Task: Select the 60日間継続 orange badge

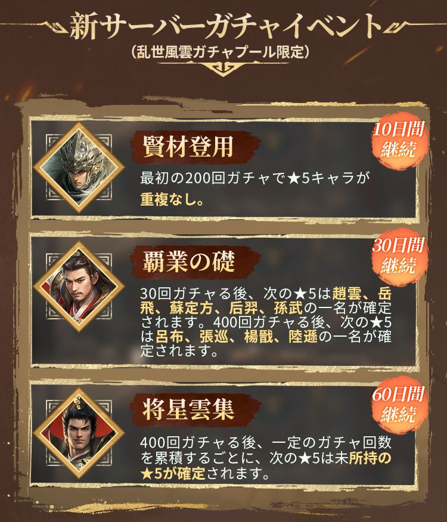Action: point(399,405)
